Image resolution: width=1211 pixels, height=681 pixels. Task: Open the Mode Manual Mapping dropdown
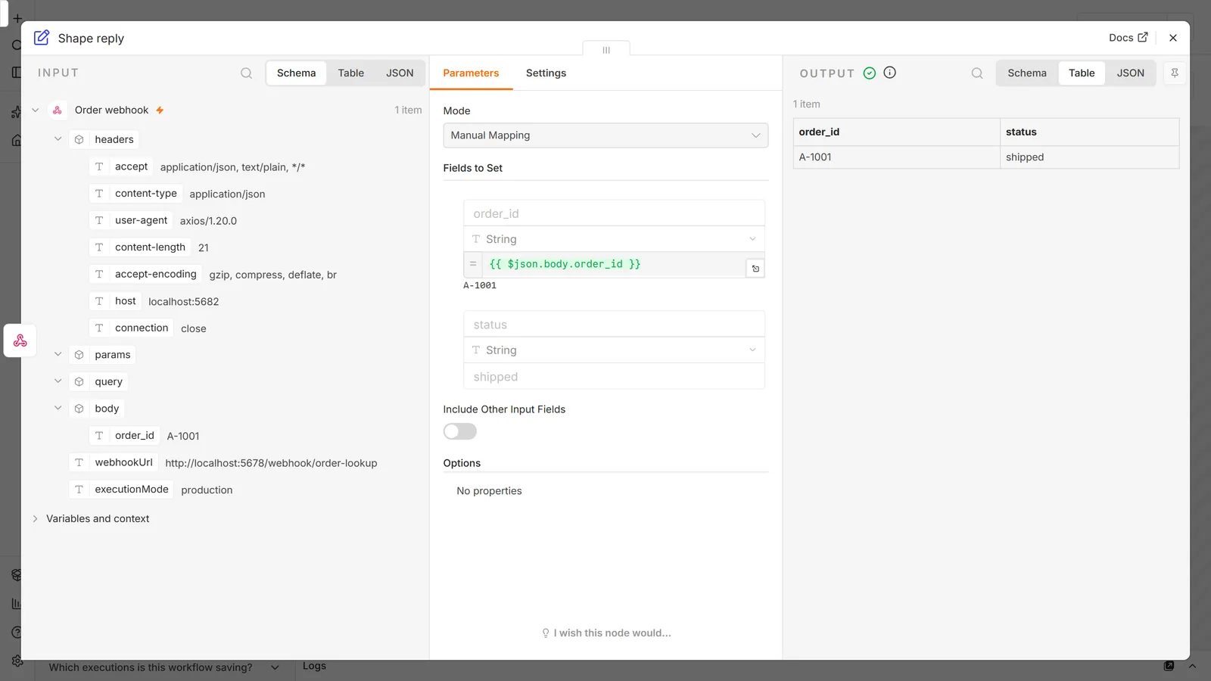pyautogui.click(x=605, y=135)
